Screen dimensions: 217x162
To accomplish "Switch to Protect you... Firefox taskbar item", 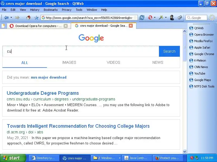I will coord(168,158).
